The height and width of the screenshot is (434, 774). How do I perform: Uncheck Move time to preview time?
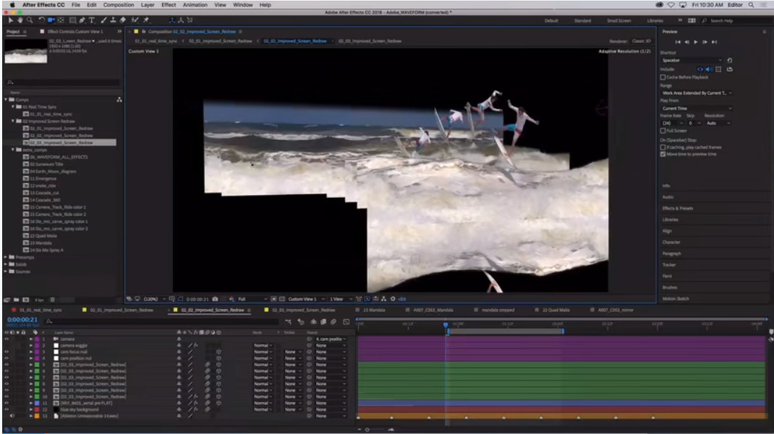click(x=663, y=154)
